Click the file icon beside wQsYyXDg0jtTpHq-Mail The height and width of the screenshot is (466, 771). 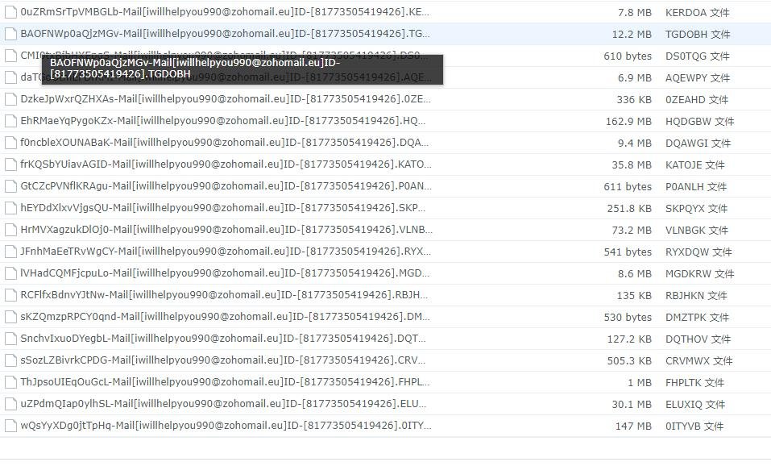pos(10,426)
